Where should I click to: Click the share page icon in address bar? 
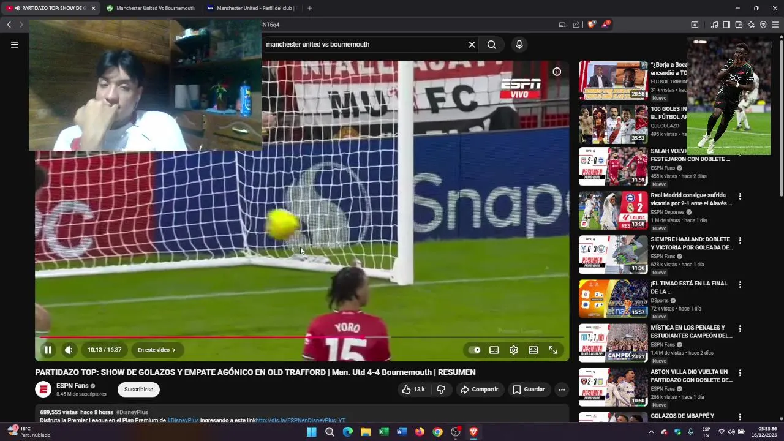[x=576, y=24]
